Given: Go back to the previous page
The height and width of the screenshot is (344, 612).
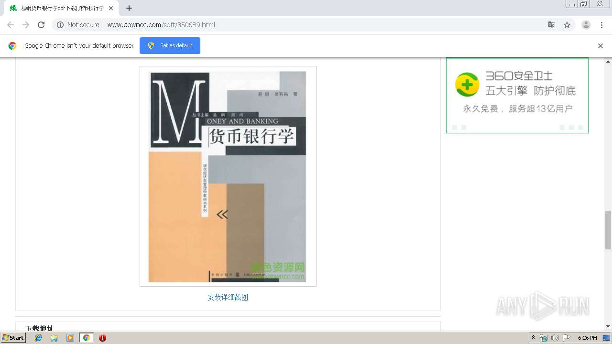Looking at the screenshot, I should click(11, 25).
